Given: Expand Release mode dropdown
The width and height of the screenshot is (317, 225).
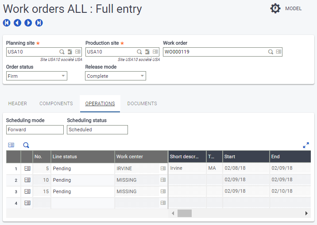Looking at the screenshot, I should click(142, 76).
